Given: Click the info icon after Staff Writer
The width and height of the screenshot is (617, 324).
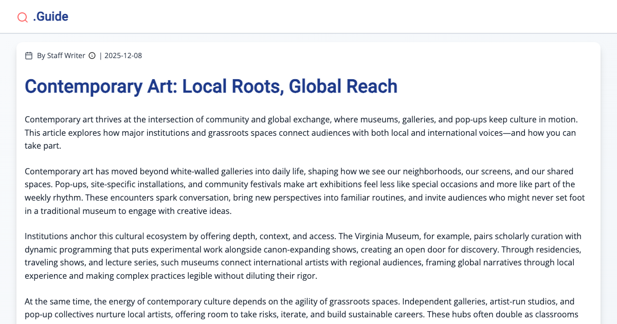Looking at the screenshot, I should pyautogui.click(x=92, y=56).
